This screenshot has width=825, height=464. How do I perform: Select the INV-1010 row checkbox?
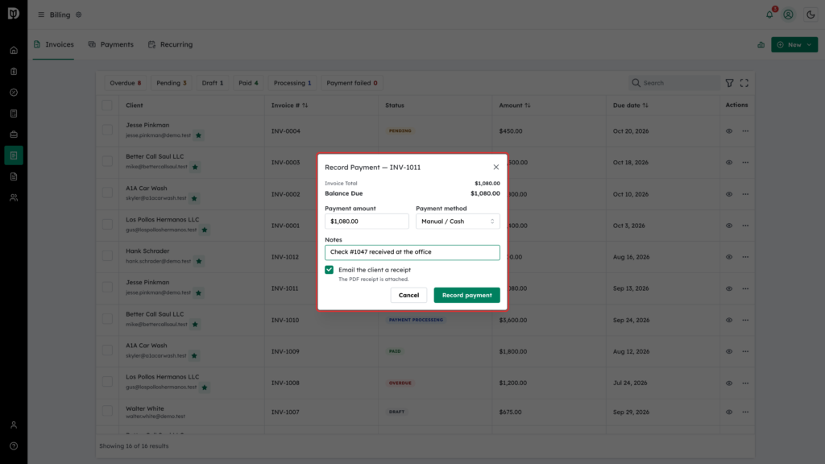point(107,319)
